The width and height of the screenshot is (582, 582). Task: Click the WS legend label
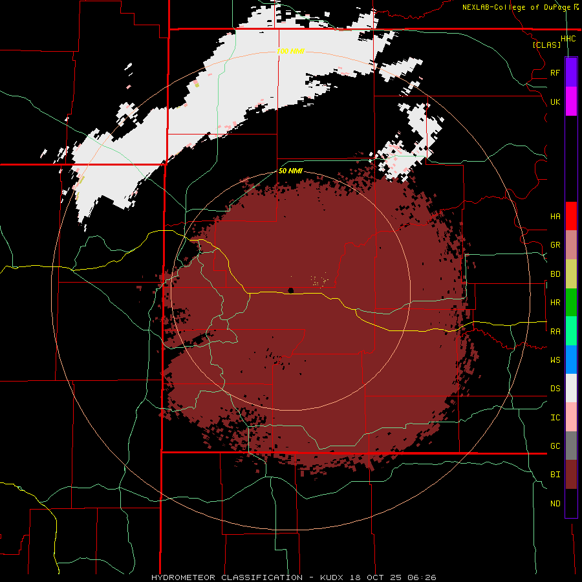pyautogui.click(x=555, y=360)
